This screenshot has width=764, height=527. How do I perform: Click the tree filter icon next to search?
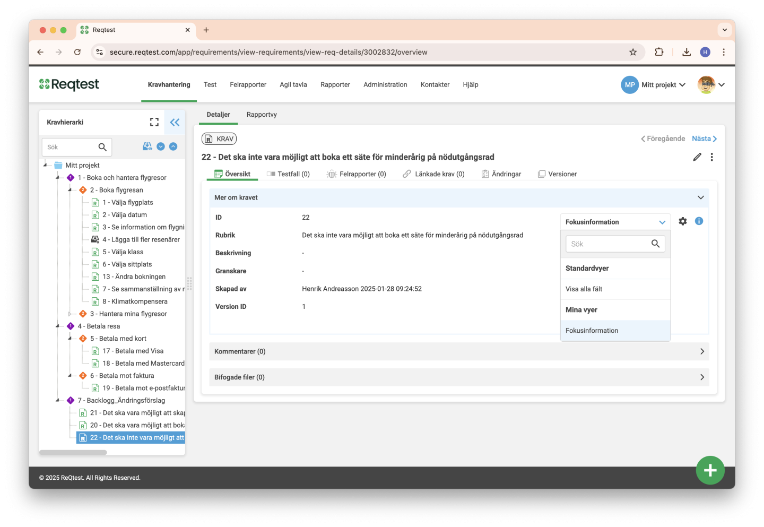tap(147, 146)
